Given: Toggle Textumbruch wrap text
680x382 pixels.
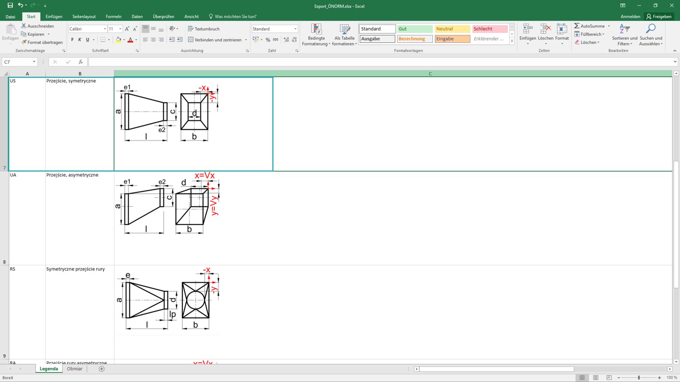Looking at the screenshot, I should tap(204, 29).
